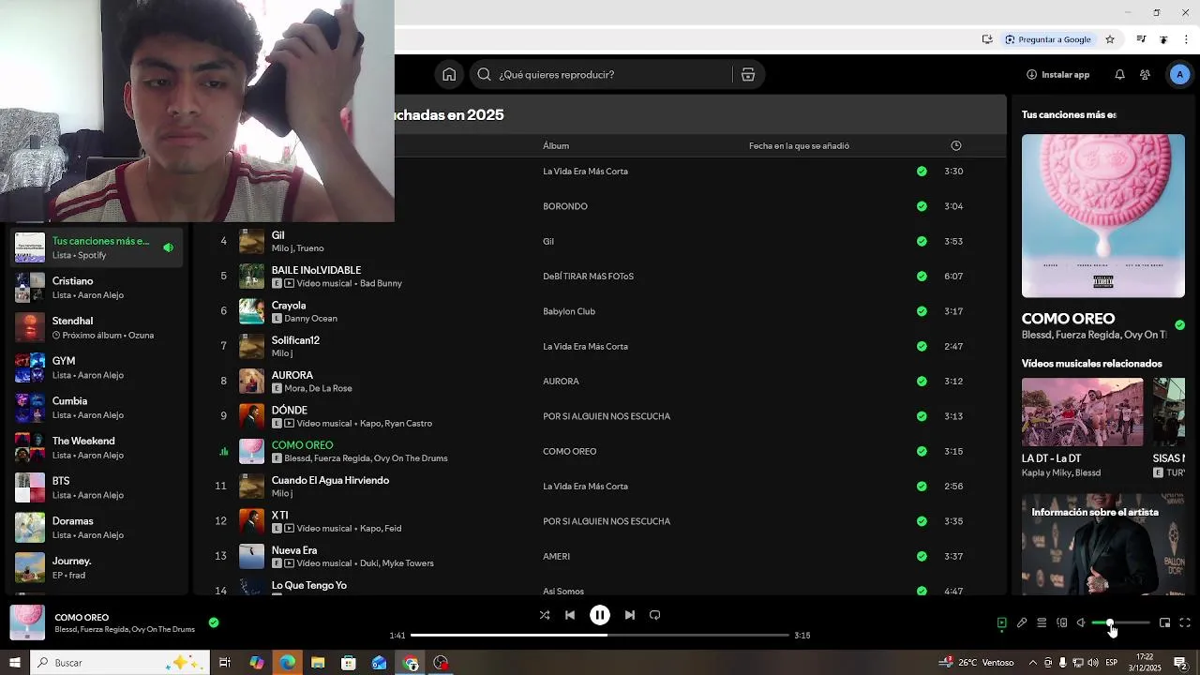Seek within the song progress bar

pyautogui.click(x=600, y=635)
